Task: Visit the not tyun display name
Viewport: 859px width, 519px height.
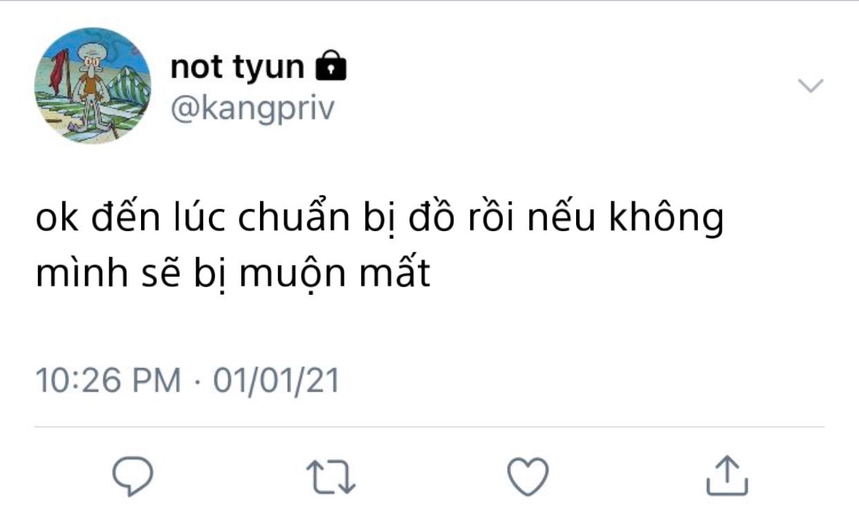Action: click(x=237, y=67)
